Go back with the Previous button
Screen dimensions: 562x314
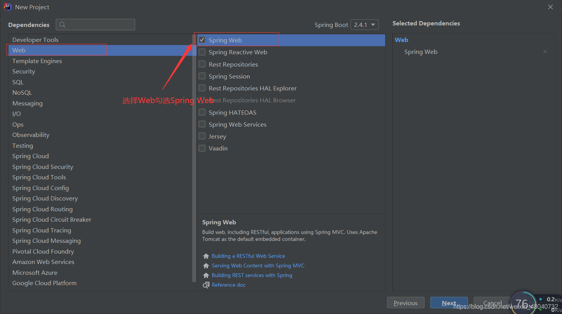tap(406, 303)
